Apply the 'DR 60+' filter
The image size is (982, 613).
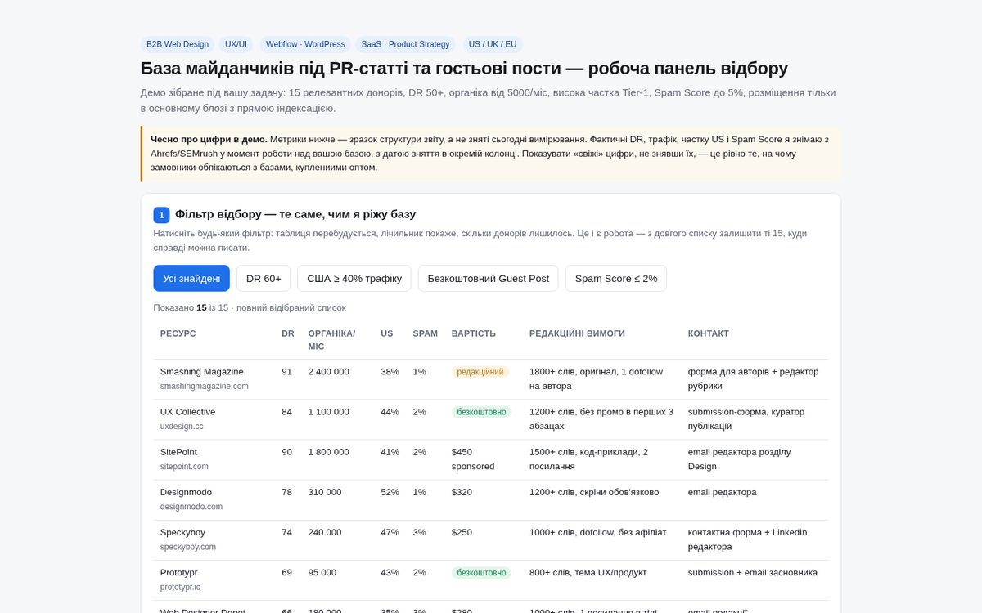[264, 278]
